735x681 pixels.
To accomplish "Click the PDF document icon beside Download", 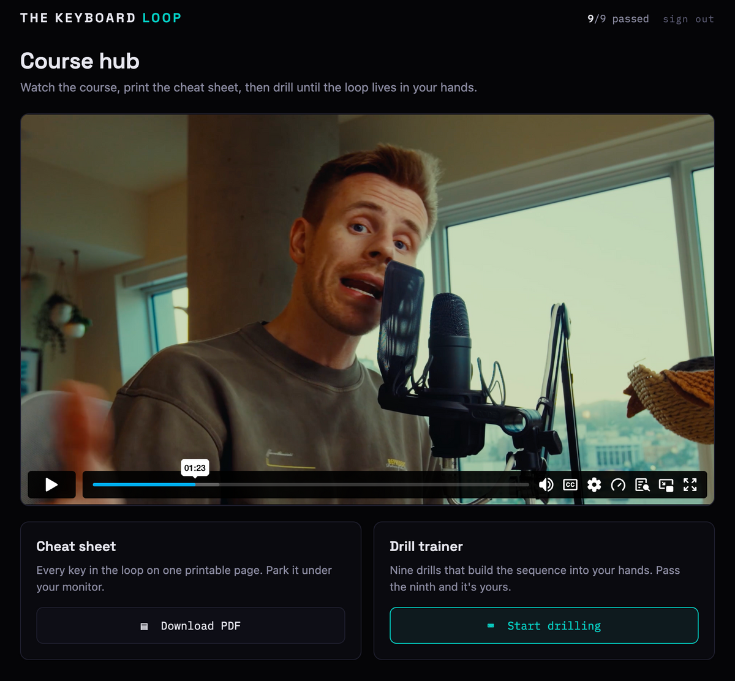I will point(145,626).
